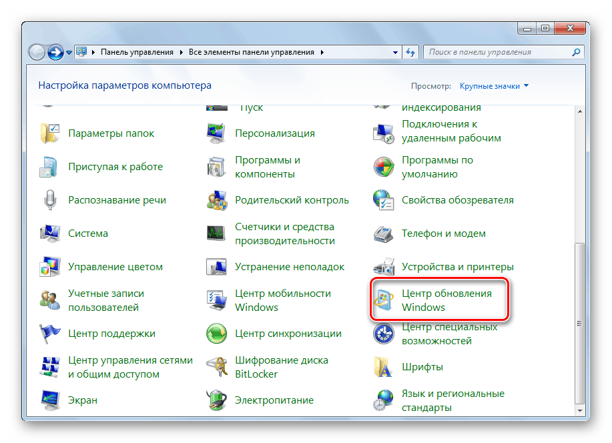The width and height of the screenshot is (612, 443).
Task: Open the Параметры папок folder icon
Action: [49, 133]
